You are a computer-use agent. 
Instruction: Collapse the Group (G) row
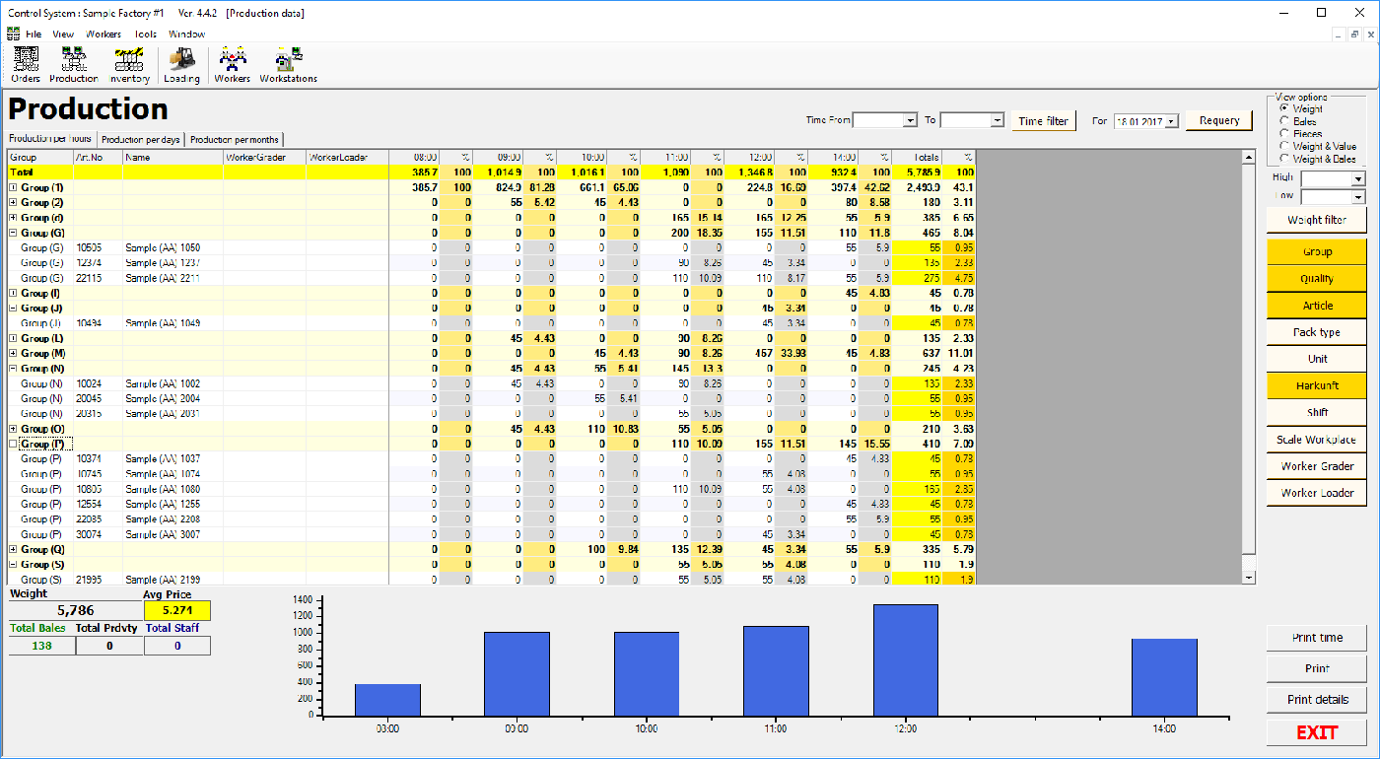pos(13,233)
